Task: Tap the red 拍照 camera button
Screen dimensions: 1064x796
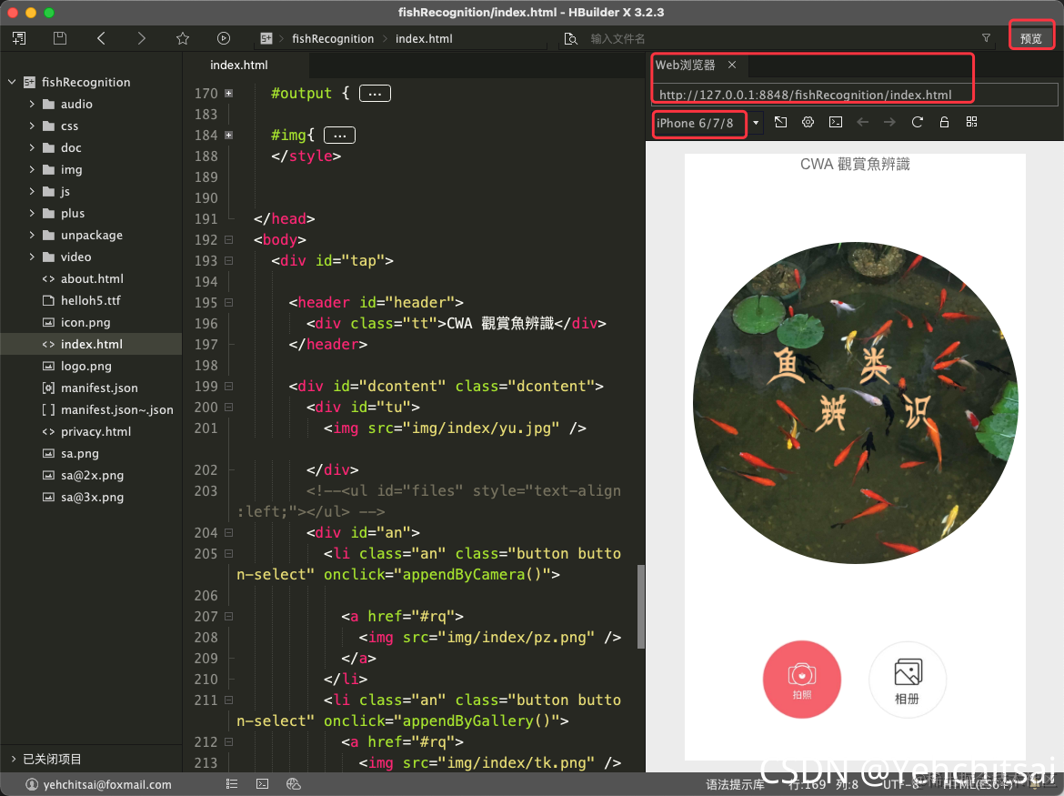Action: [801, 680]
